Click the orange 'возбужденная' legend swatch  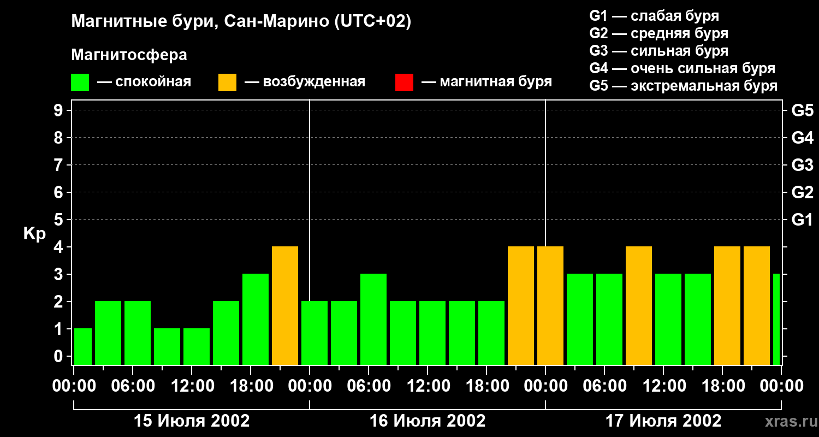point(227,82)
